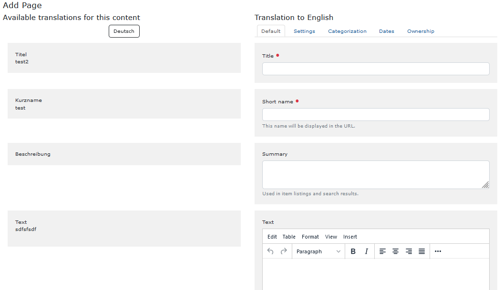The width and height of the screenshot is (503, 290).
Task: Select the German title value 'test2'
Action: 22,62
